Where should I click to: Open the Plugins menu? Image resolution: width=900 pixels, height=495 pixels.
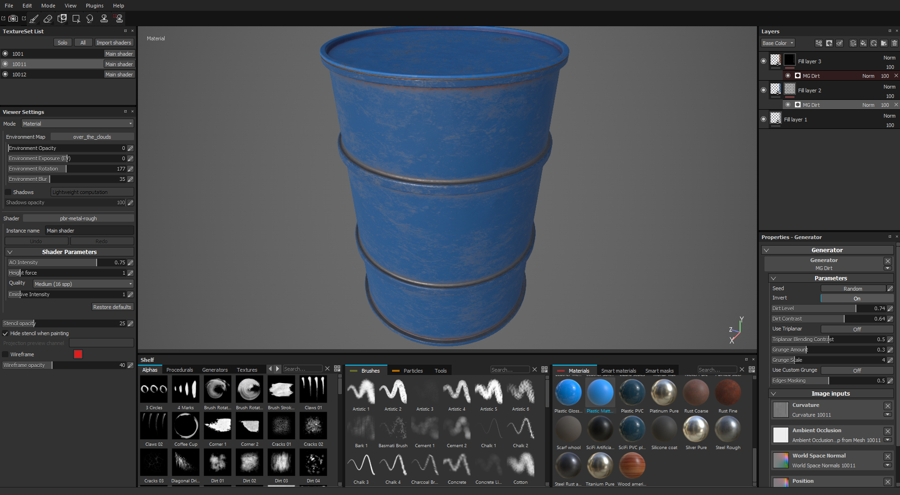[x=94, y=6]
